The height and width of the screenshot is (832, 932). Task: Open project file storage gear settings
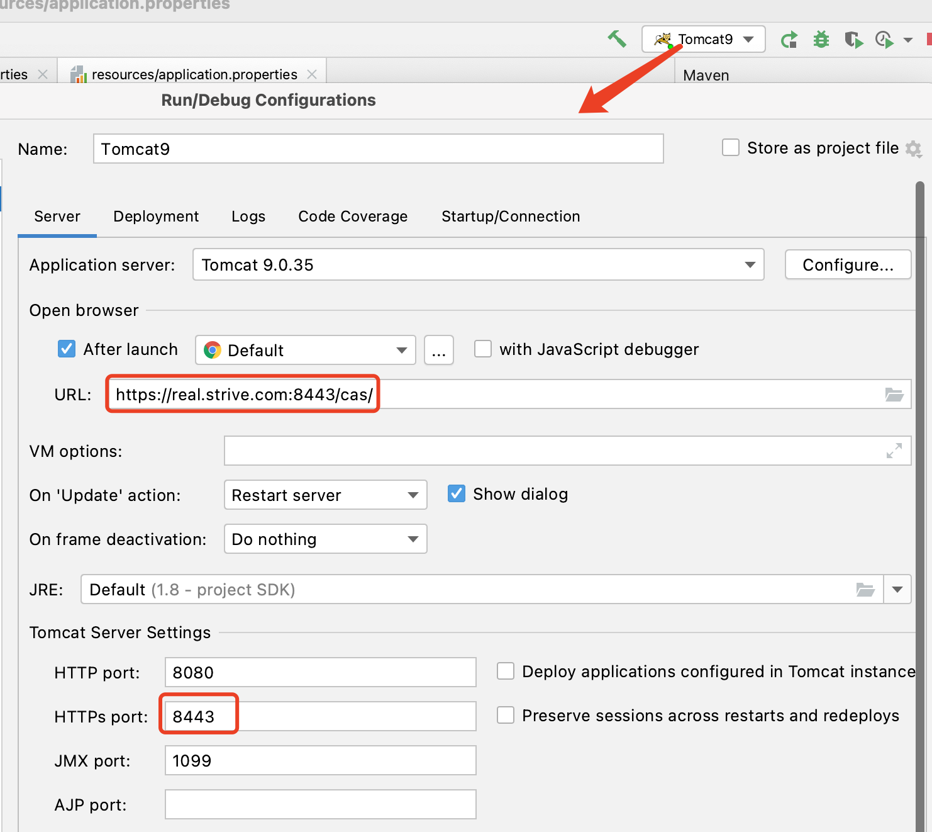click(914, 149)
